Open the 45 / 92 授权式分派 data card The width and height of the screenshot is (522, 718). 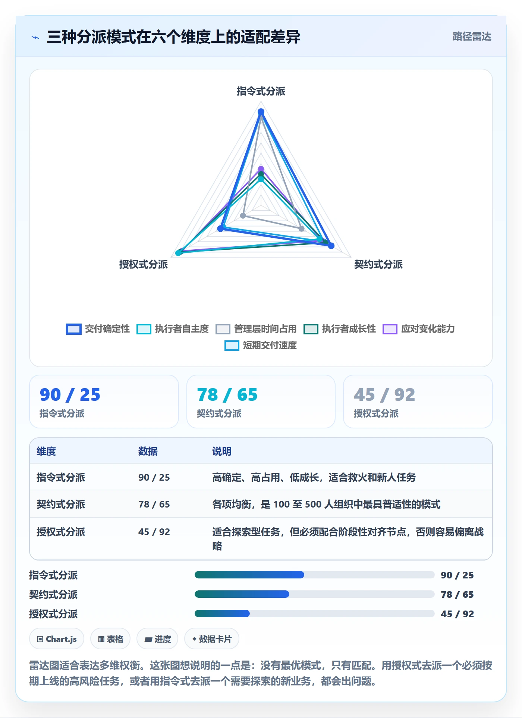[418, 402]
